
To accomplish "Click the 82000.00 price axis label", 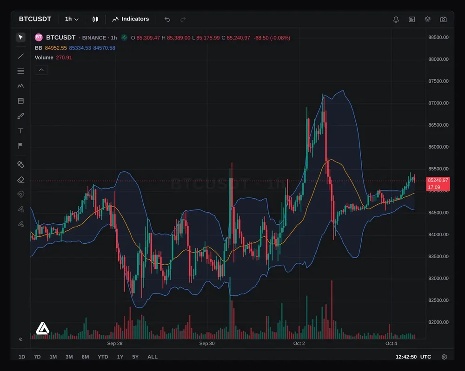I will [x=438, y=322].
